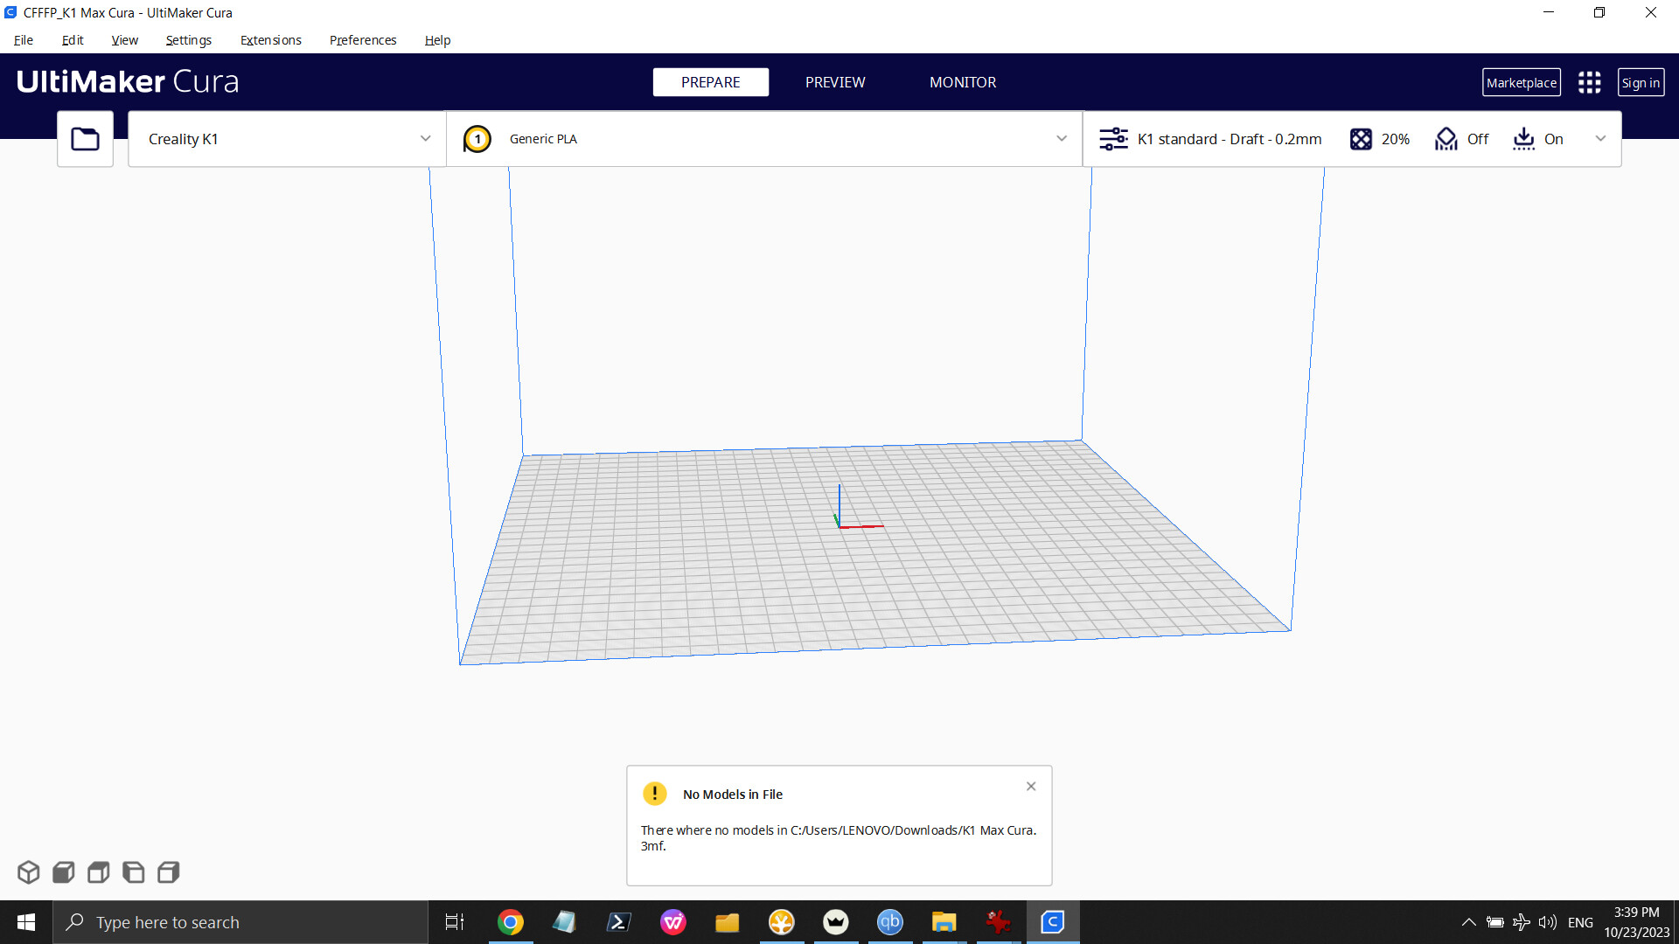Viewport: 1679px width, 944px height.
Task: Toggle the adhesion On indicator
Action: [1538, 139]
